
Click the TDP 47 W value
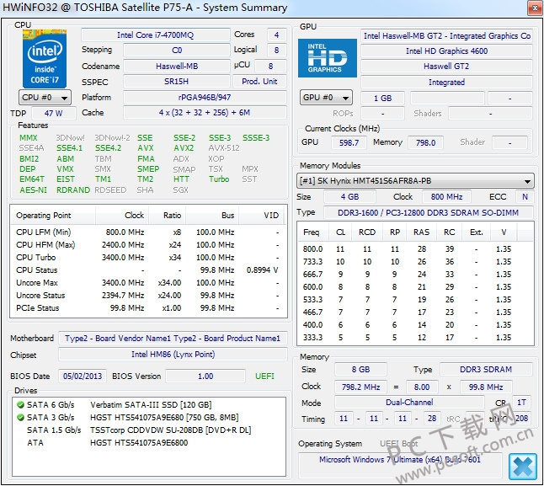click(53, 114)
